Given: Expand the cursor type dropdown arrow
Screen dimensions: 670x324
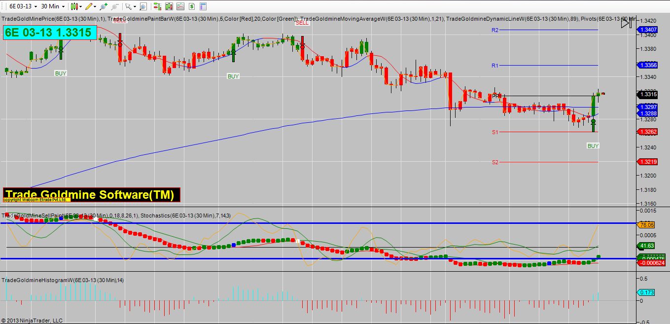Looking at the screenshot, I should pos(135,6).
